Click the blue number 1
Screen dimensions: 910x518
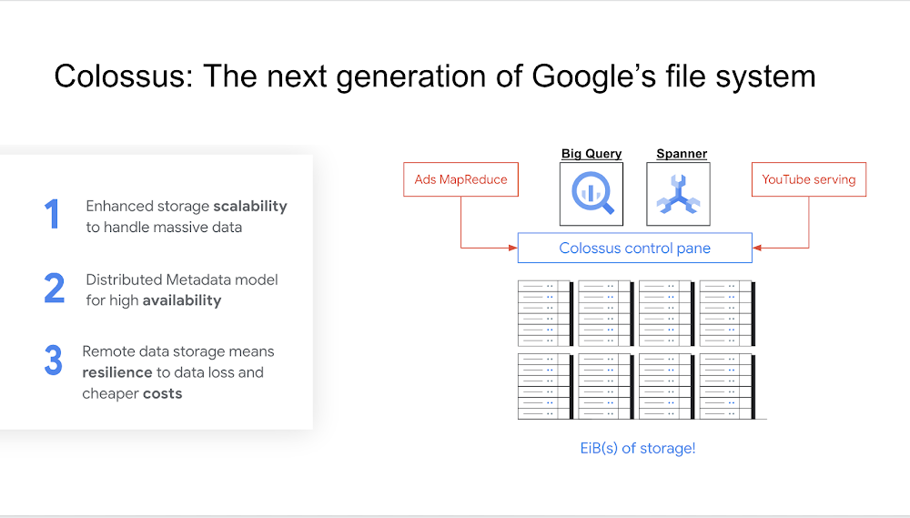tap(52, 214)
